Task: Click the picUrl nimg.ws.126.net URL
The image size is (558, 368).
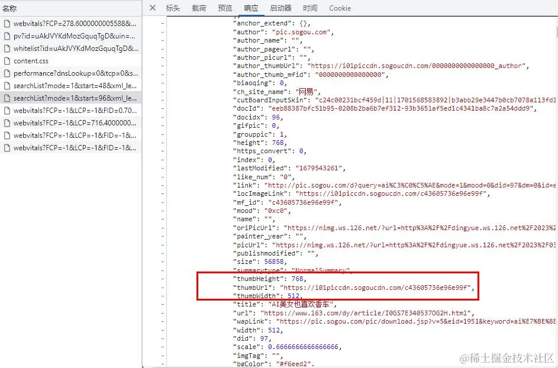Action: (x=414, y=245)
